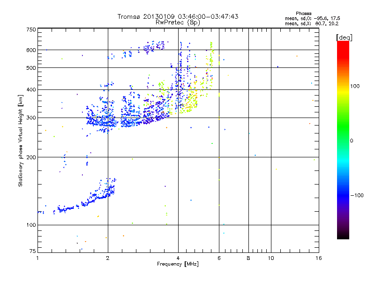Screen dimensions: 375x281
Task: Click the 'mean, sd,O: -95.6, 17.5' line
Action: (312, 18)
